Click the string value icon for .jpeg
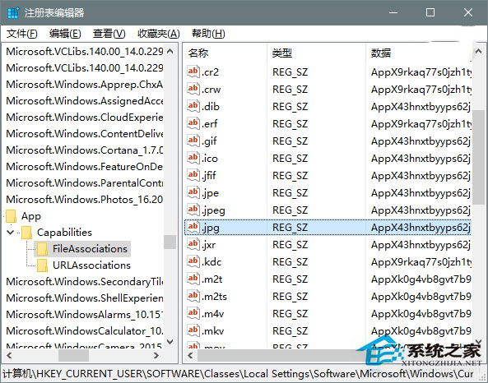488x383 pixels. pos(193,210)
